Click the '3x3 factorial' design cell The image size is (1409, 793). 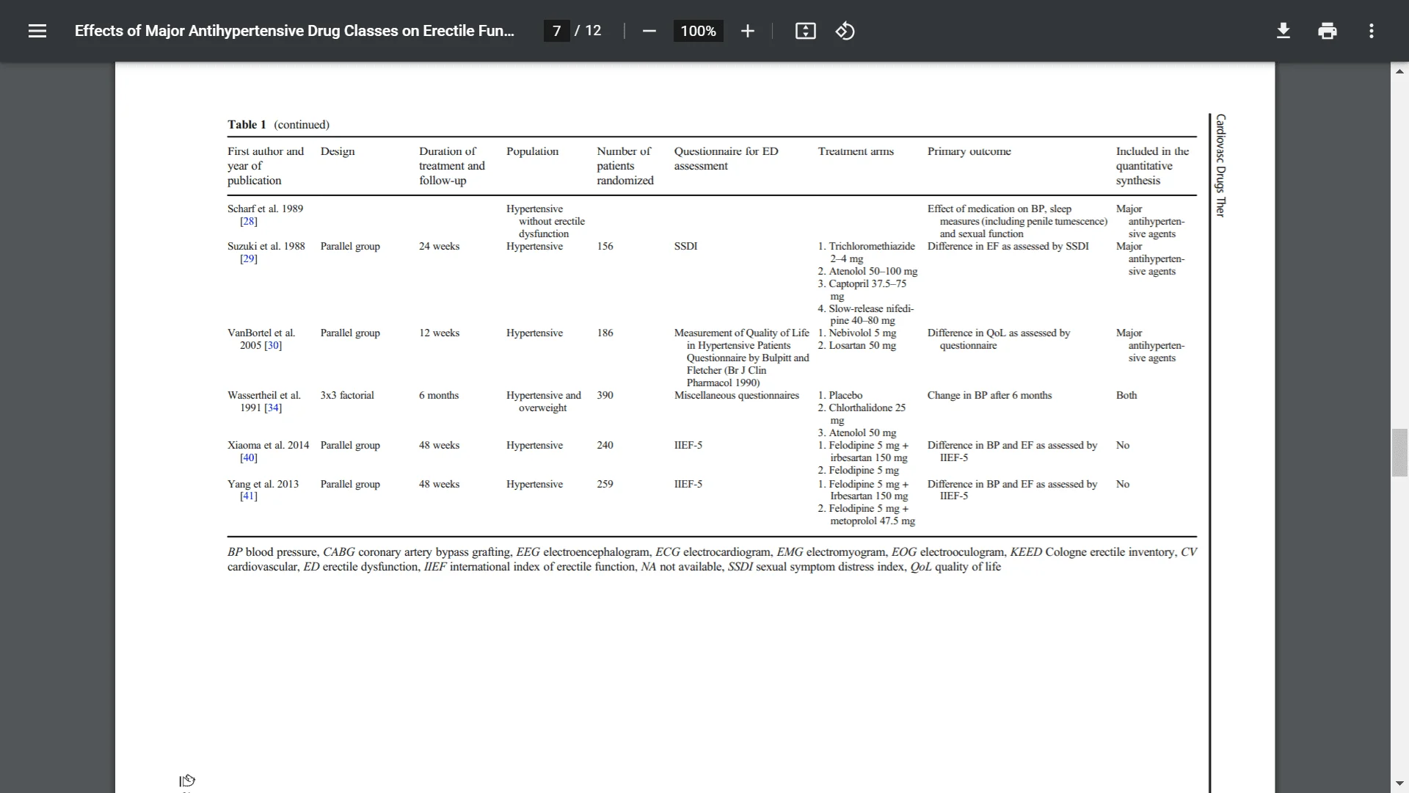click(347, 395)
